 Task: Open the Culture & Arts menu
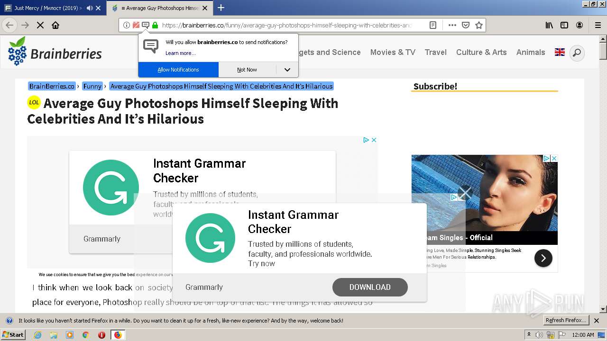[x=481, y=52]
